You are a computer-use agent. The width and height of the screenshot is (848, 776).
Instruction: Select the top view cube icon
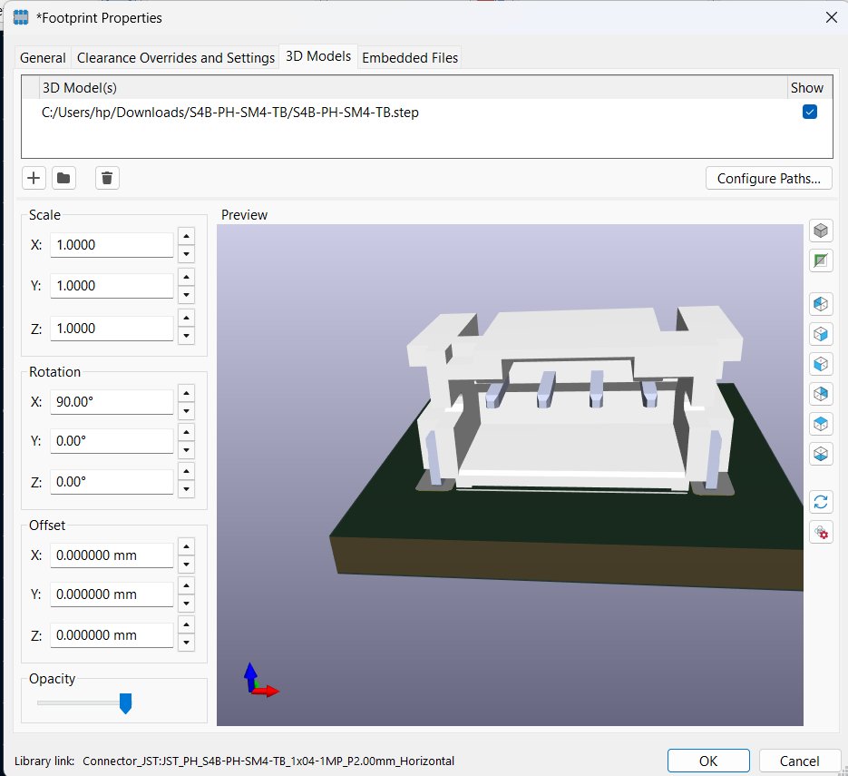tap(821, 424)
